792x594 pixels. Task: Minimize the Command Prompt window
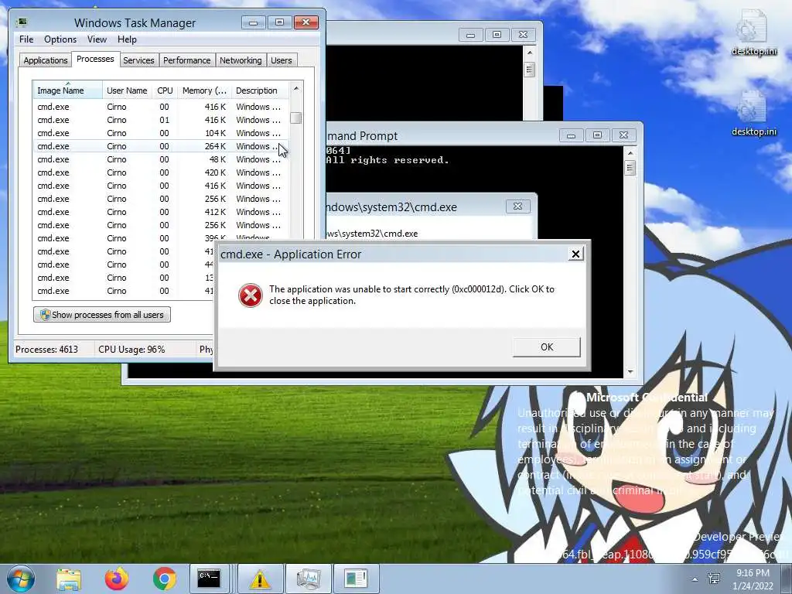click(572, 135)
